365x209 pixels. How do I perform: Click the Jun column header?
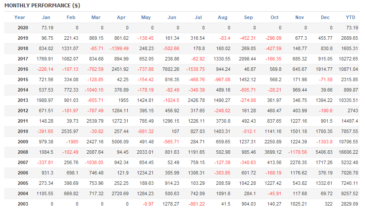pos(172,17)
